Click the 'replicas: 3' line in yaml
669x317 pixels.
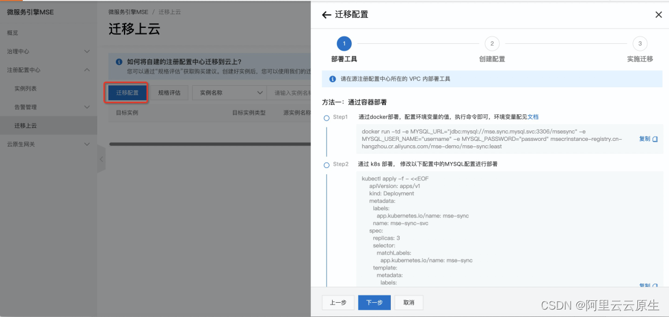pyautogui.click(x=386, y=238)
